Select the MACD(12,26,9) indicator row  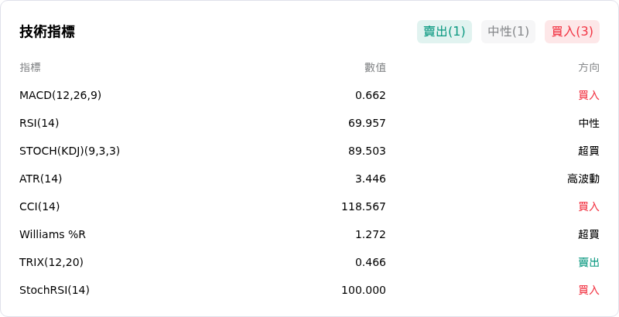309,95
